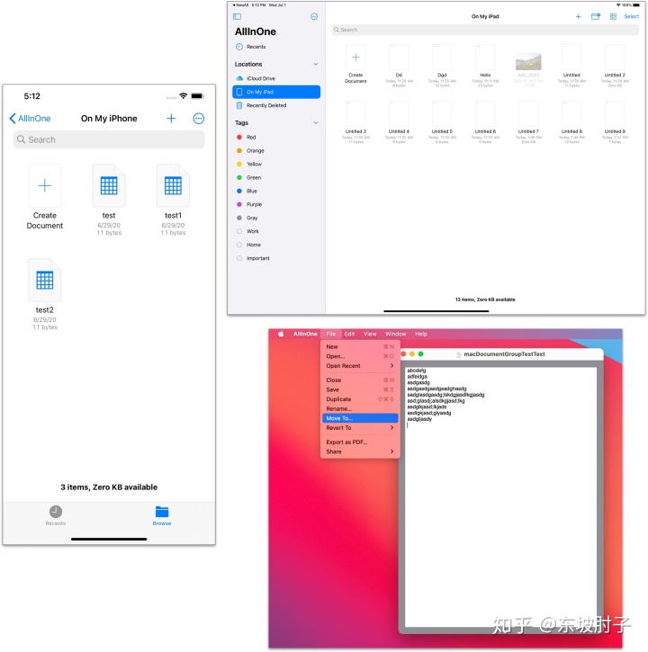Collapse the Locations section
The height and width of the screenshot is (652, 648).
pos(316,64)
